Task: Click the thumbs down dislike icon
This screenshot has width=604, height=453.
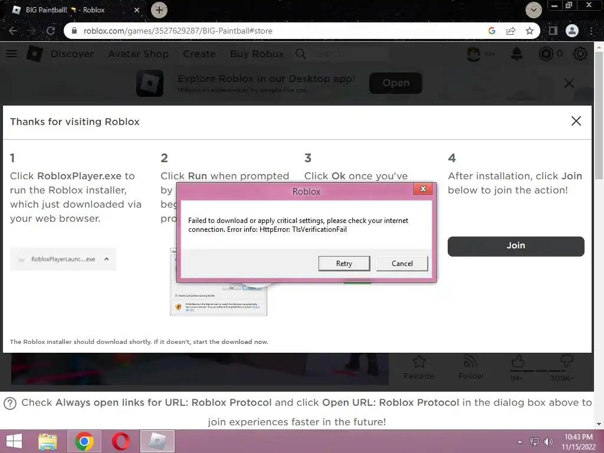Action: pos(566,362)
